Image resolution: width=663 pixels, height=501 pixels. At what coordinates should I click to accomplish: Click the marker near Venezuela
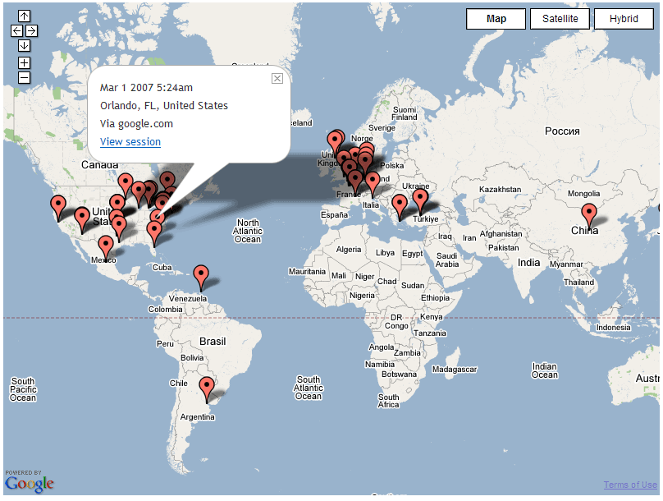(201, 274)
